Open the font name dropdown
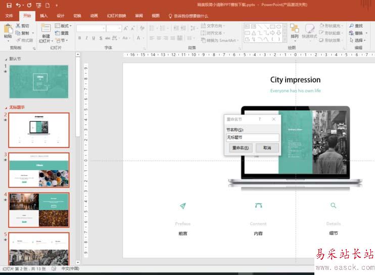 (x=104, y=28)
